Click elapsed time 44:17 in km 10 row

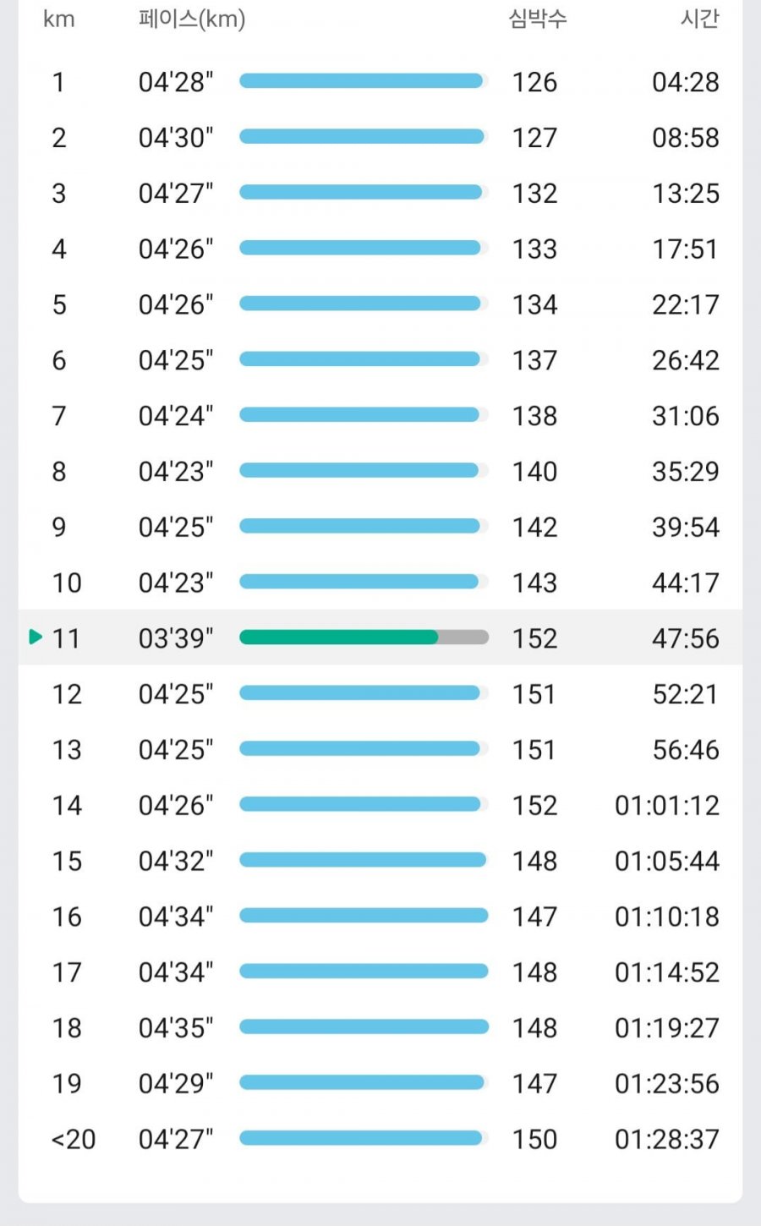(686, 583)
